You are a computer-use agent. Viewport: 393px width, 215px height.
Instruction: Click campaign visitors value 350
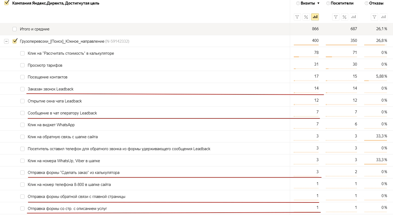[354, 41]
